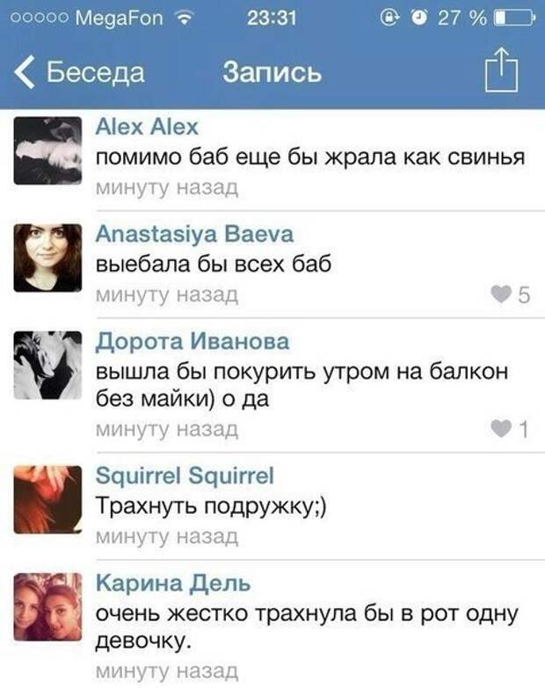Open Anastasiya Baeva's avatar photo
The width and height of the screenshot is (545, 688).
[47, 257]
